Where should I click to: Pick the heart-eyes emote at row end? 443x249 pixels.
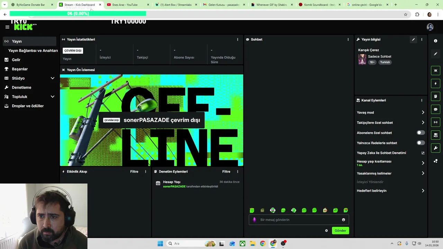[346, 210]
